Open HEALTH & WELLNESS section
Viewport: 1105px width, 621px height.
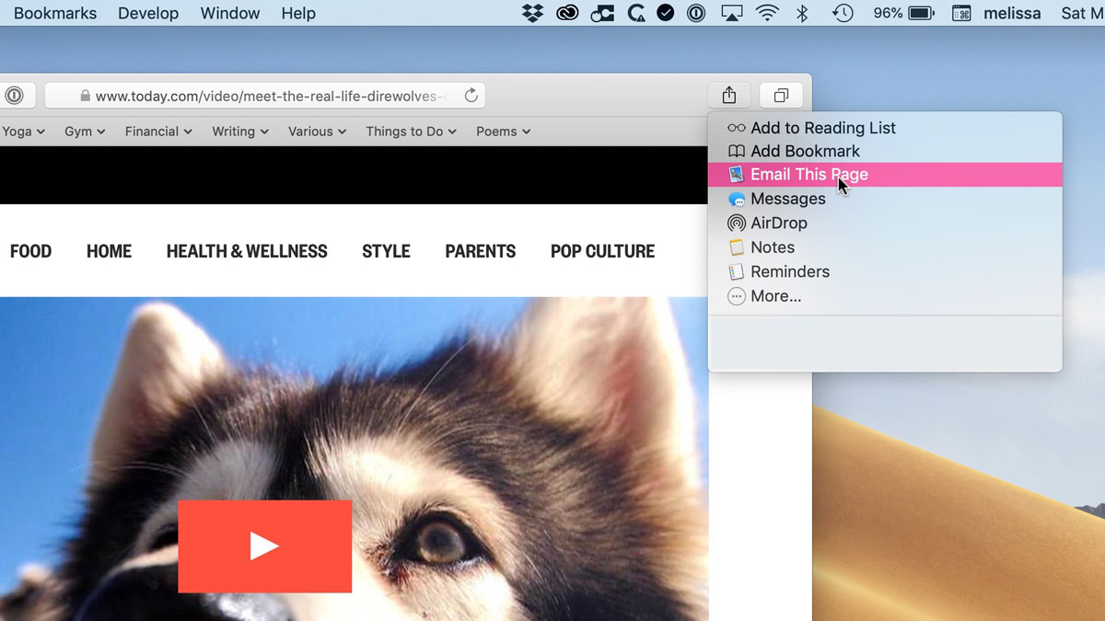pos(247,251)
